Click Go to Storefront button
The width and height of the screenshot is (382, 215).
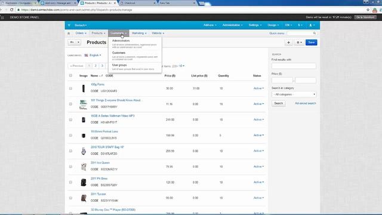[365, 17]
